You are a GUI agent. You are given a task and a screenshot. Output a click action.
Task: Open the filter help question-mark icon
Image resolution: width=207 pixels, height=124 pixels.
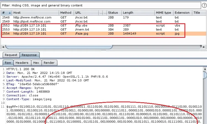coord(204,6)
